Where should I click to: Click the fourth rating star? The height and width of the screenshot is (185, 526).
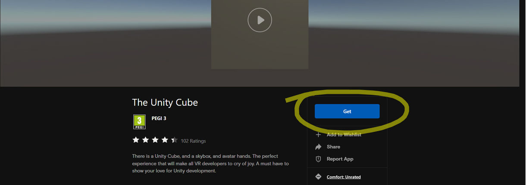(165, 140)
